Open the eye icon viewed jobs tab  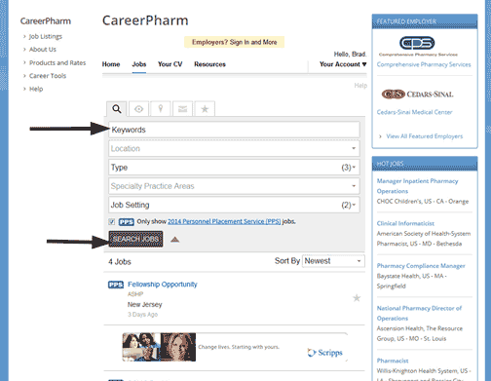138,109
